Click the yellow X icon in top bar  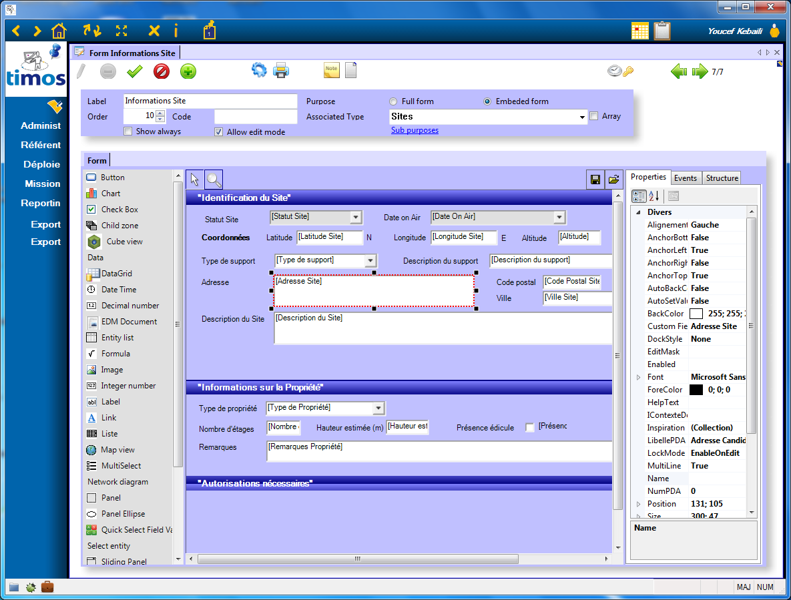154,31
